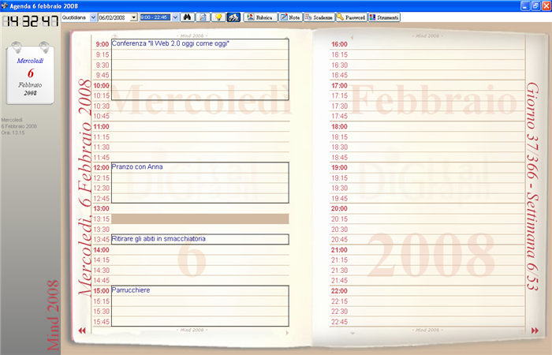
Task: Click the Giorno 37/366 - Settimana 6/53 text
Action: coord(532,187)
